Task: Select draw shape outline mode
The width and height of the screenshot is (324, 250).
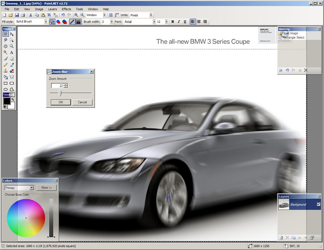Action: click(x=52, y=22)
